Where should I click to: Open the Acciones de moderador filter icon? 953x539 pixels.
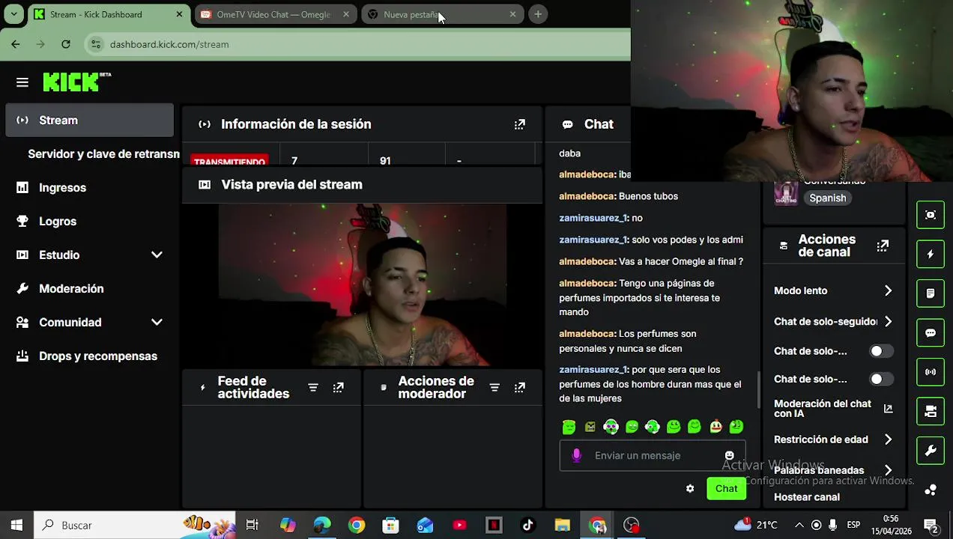coord(494,388)
